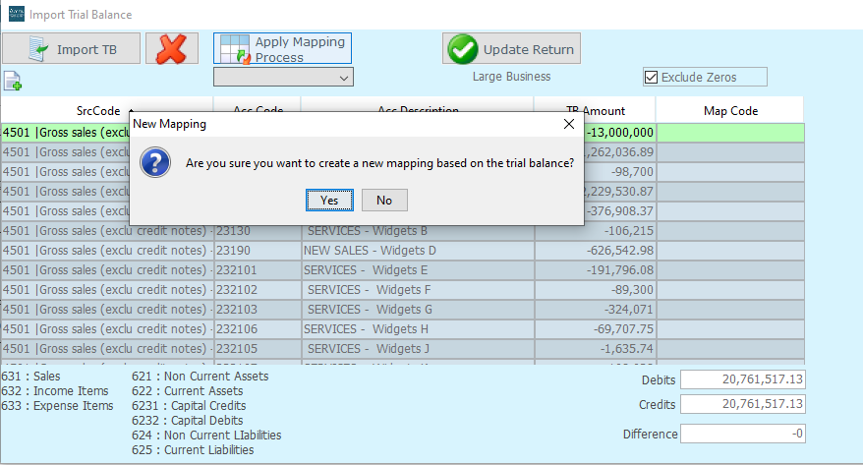
Task: Click the add new document icon
Action: pos(12,81)
